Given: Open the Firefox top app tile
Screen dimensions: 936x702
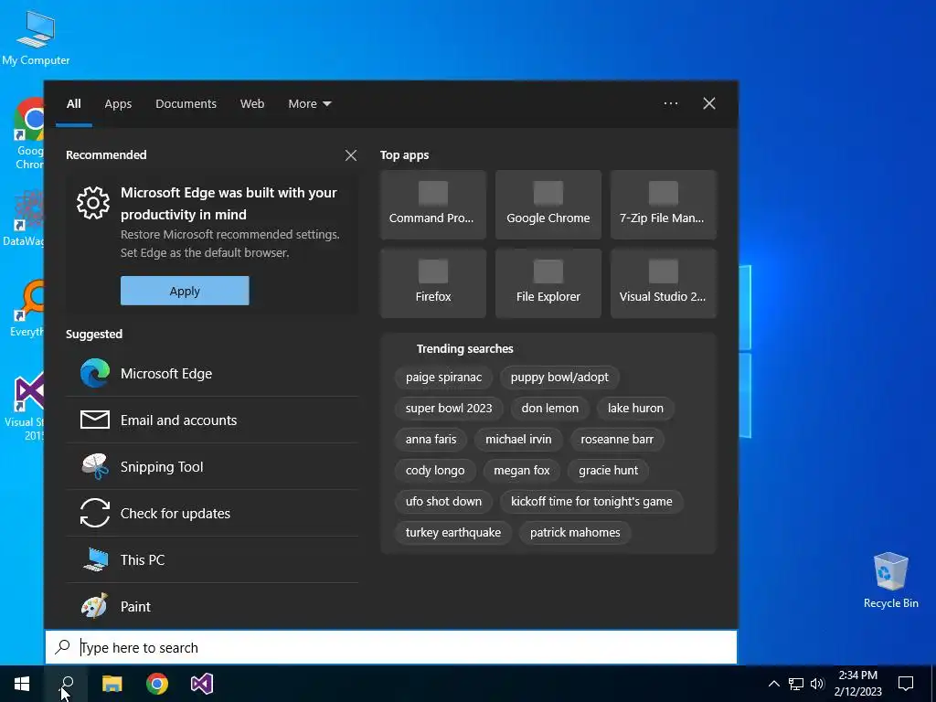Looking at the screenshot, I should 432,283.
